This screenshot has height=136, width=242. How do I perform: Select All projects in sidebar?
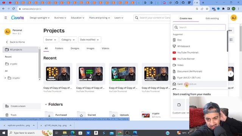pos(20,49)
